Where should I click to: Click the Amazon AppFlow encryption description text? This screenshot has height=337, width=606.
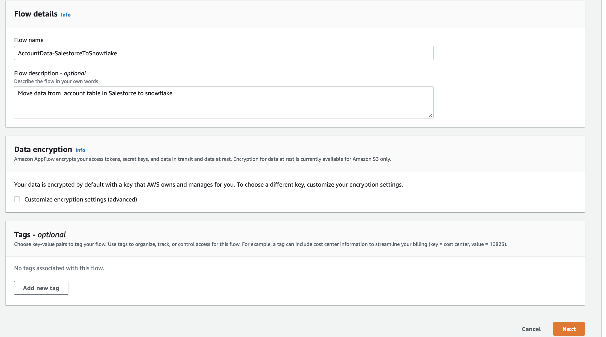coord(202,159)
